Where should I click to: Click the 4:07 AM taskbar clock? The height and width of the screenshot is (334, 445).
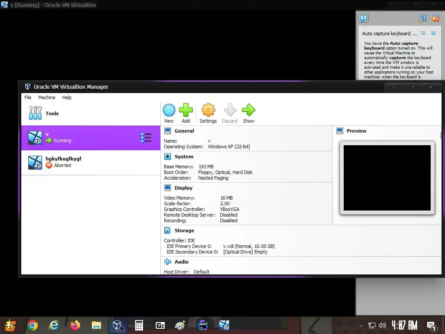click(x=405, y=325)
